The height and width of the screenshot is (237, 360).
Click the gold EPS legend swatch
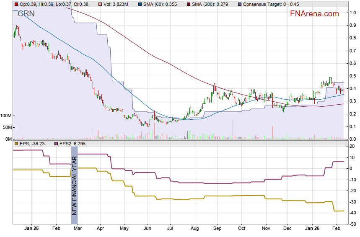(16, 144)
